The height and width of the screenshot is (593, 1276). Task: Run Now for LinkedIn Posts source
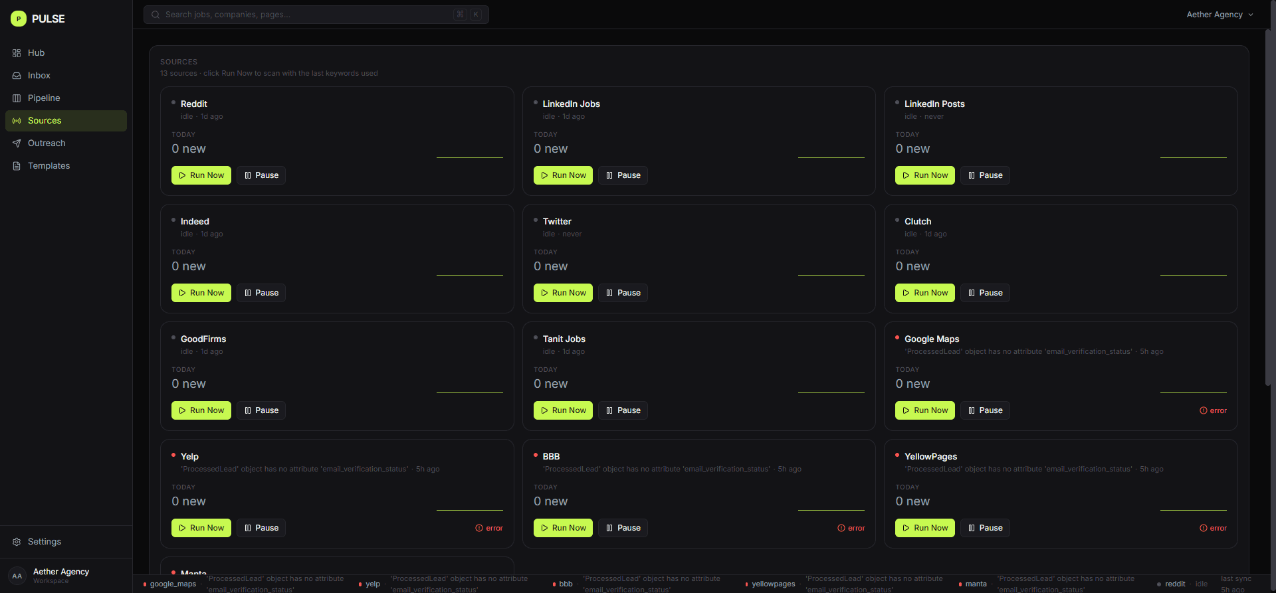pyautogui.click(x=925, y=175)
